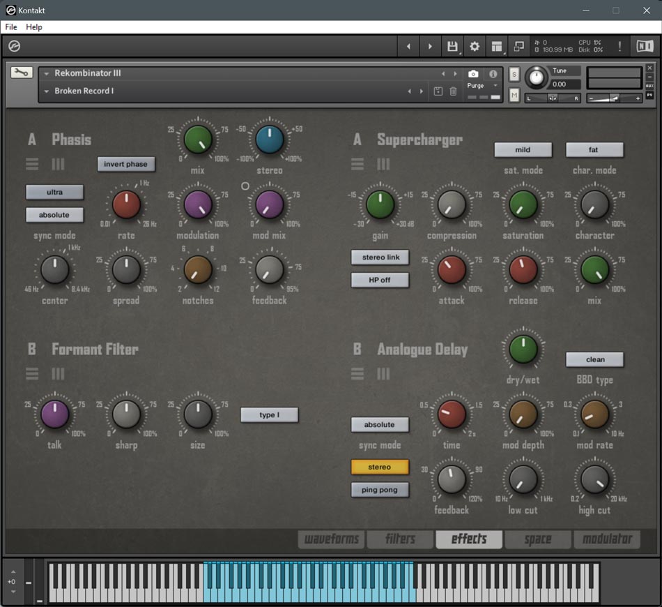The image size is (662, 607).
Task: Click the Phasis mix green knob
Action: [198, 140]
